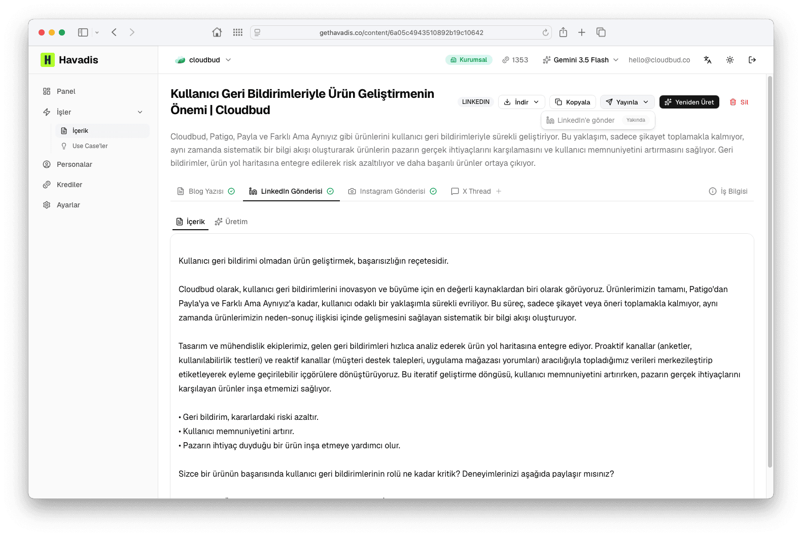Click the language translate icon
The height and width of the screenshot is (536, 802).
[x=708, y=60]
